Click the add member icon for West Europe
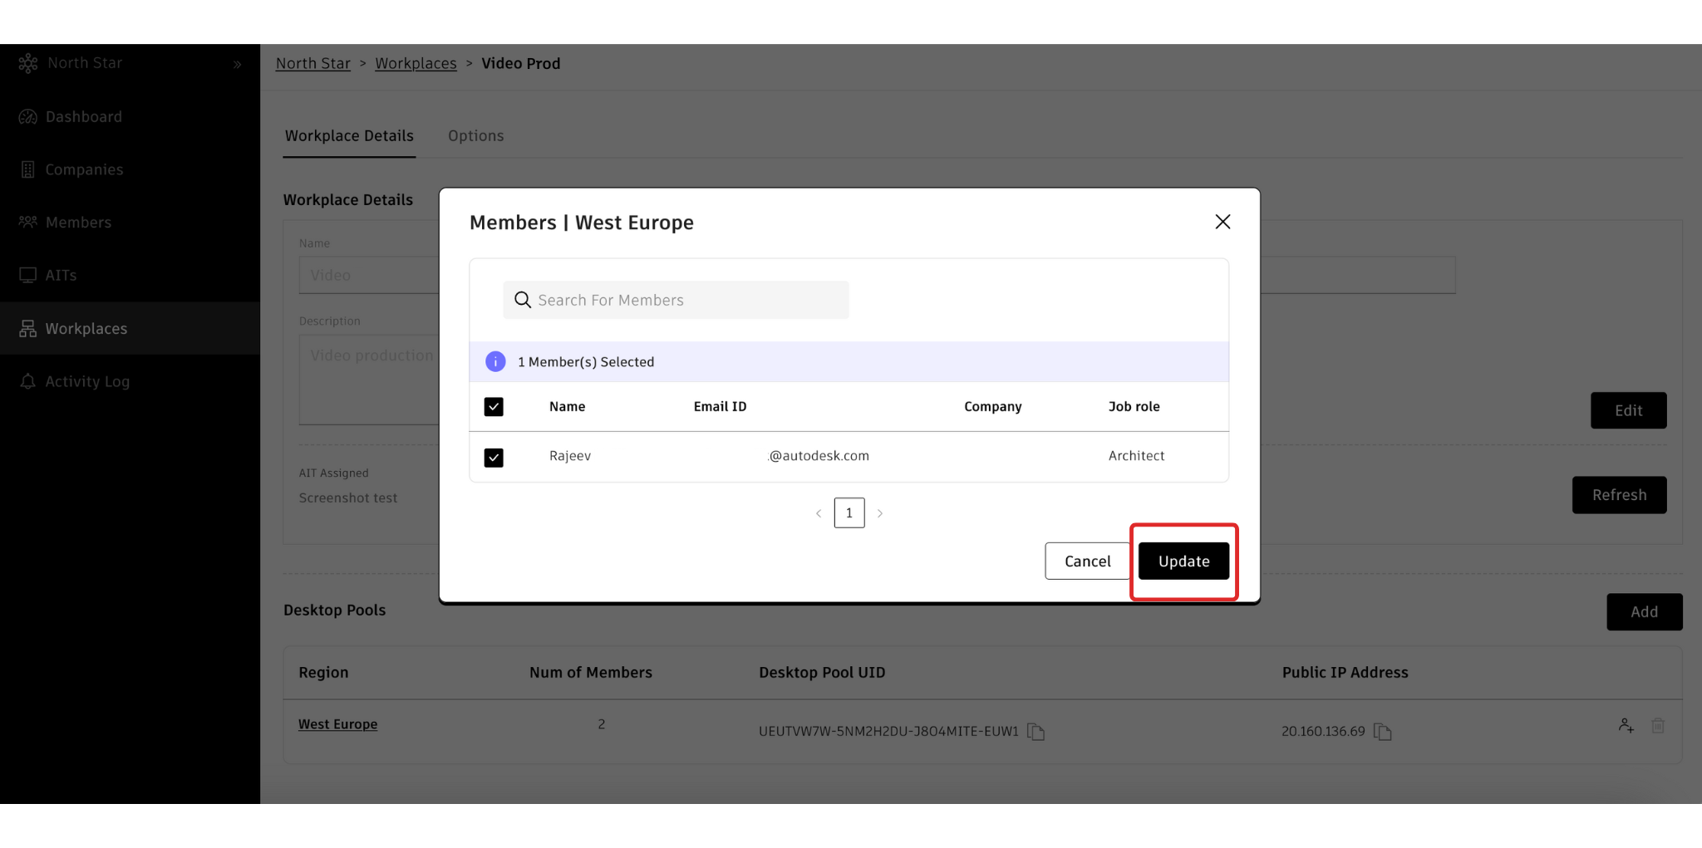 tap(1626, 726)
